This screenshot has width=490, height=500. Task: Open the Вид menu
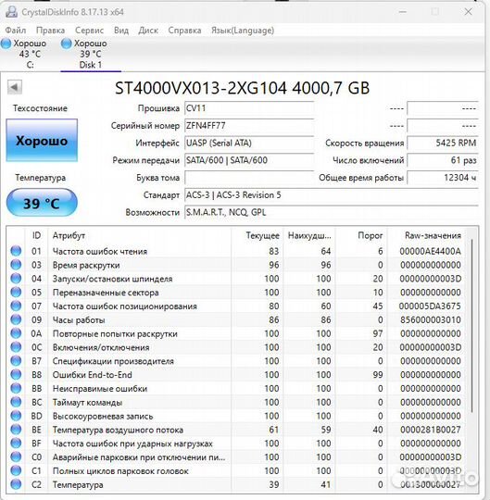point(121,31)
